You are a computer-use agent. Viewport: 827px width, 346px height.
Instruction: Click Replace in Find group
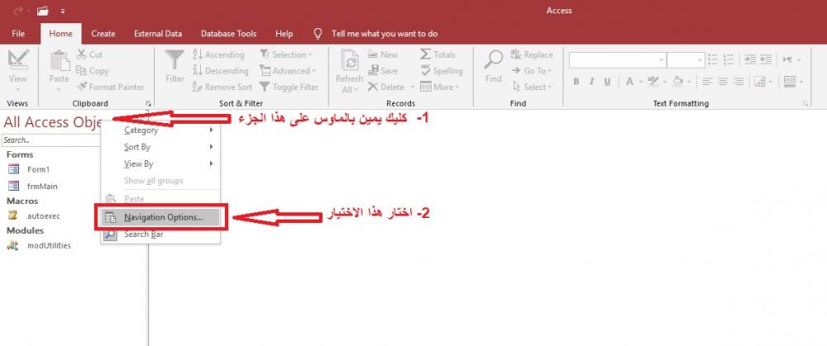point(532,55)
